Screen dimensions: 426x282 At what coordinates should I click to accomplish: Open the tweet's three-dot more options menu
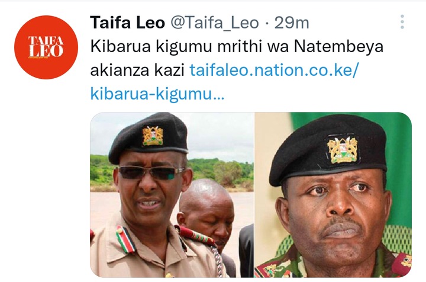click(x=402, y=22)
